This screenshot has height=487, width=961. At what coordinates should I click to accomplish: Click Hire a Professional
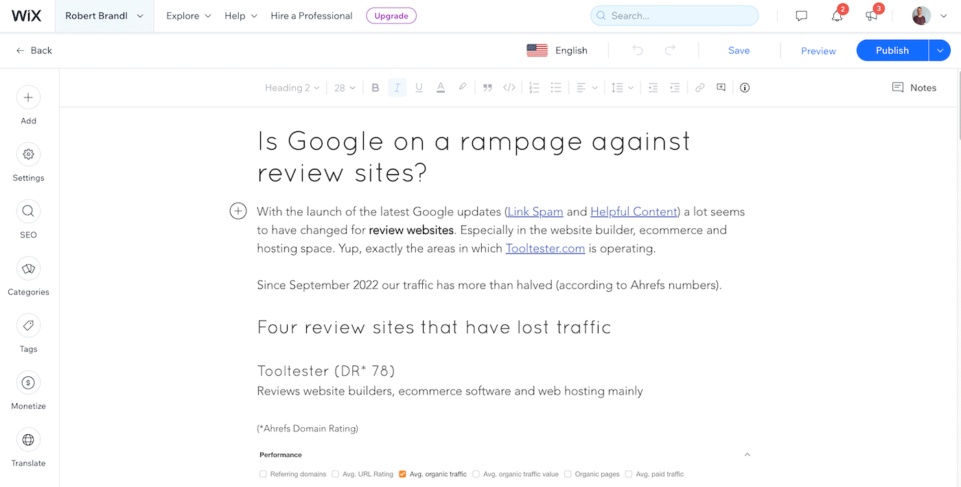click(x=312, y=16)
